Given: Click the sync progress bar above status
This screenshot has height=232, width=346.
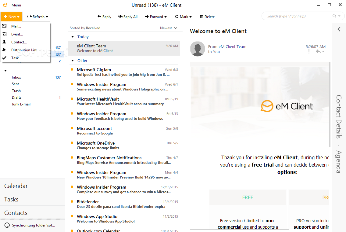Looking at the screenshot, I should point(33,219).
